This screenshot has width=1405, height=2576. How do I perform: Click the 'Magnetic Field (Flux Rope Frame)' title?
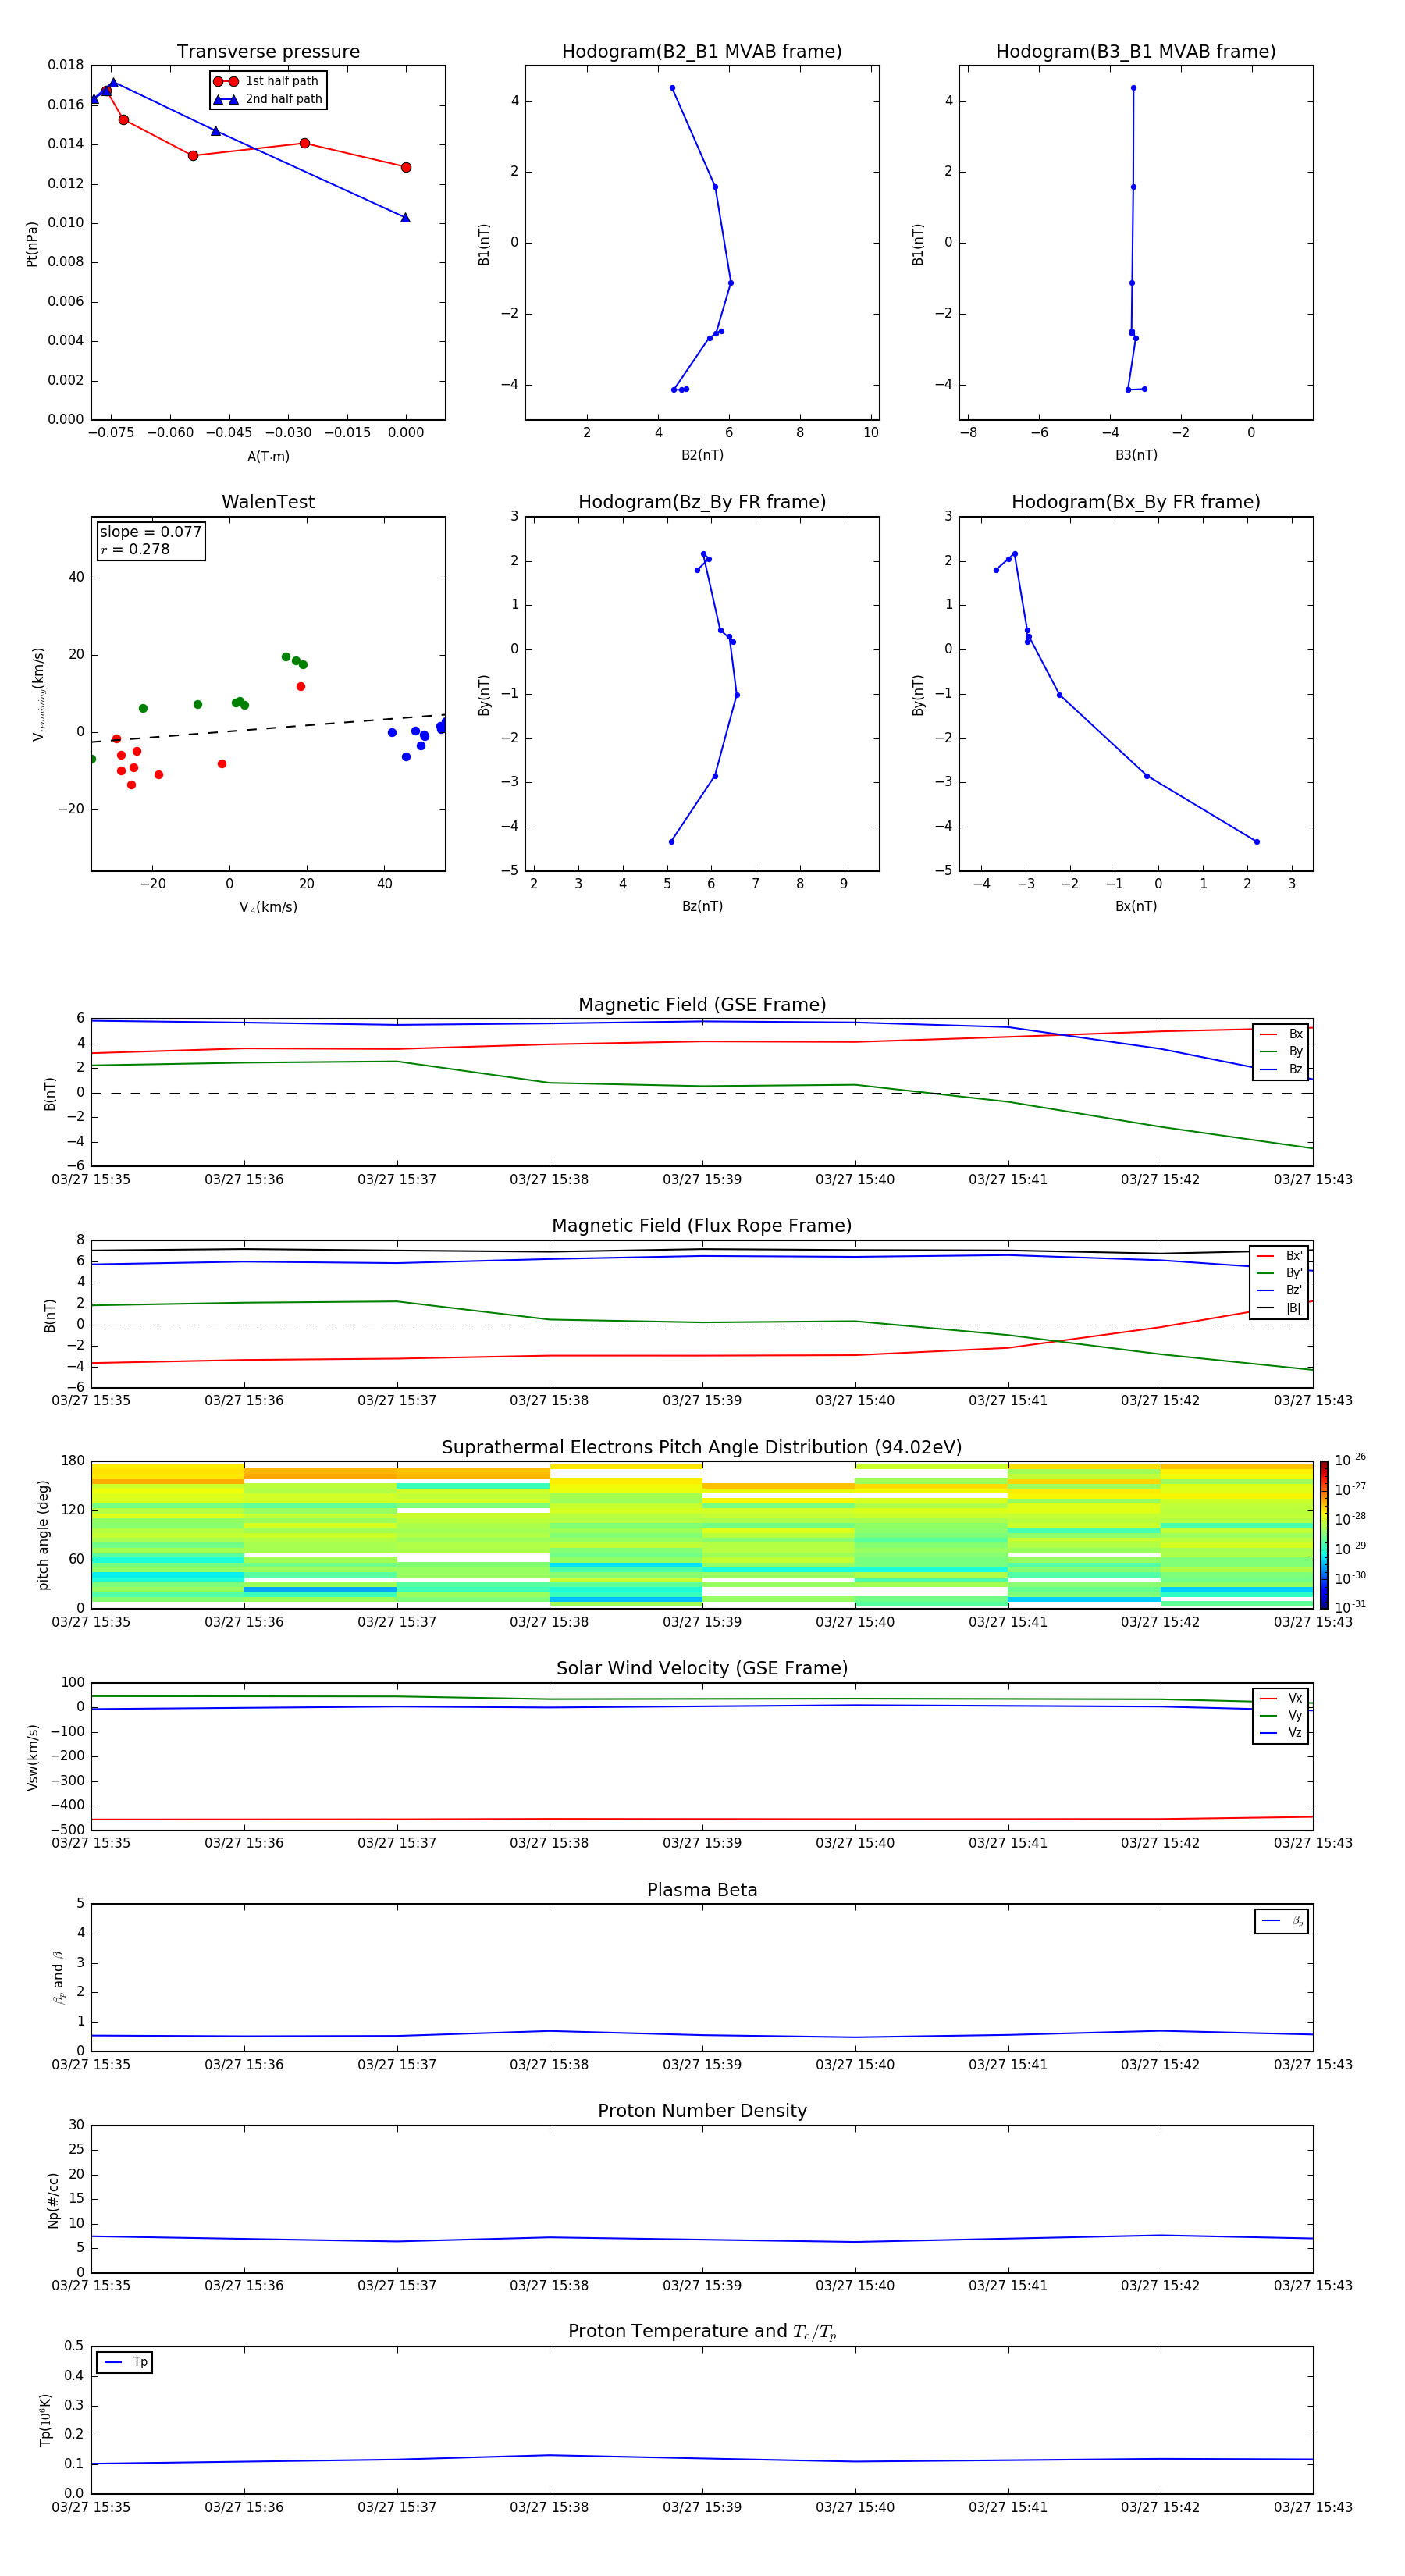point(702,1226)
